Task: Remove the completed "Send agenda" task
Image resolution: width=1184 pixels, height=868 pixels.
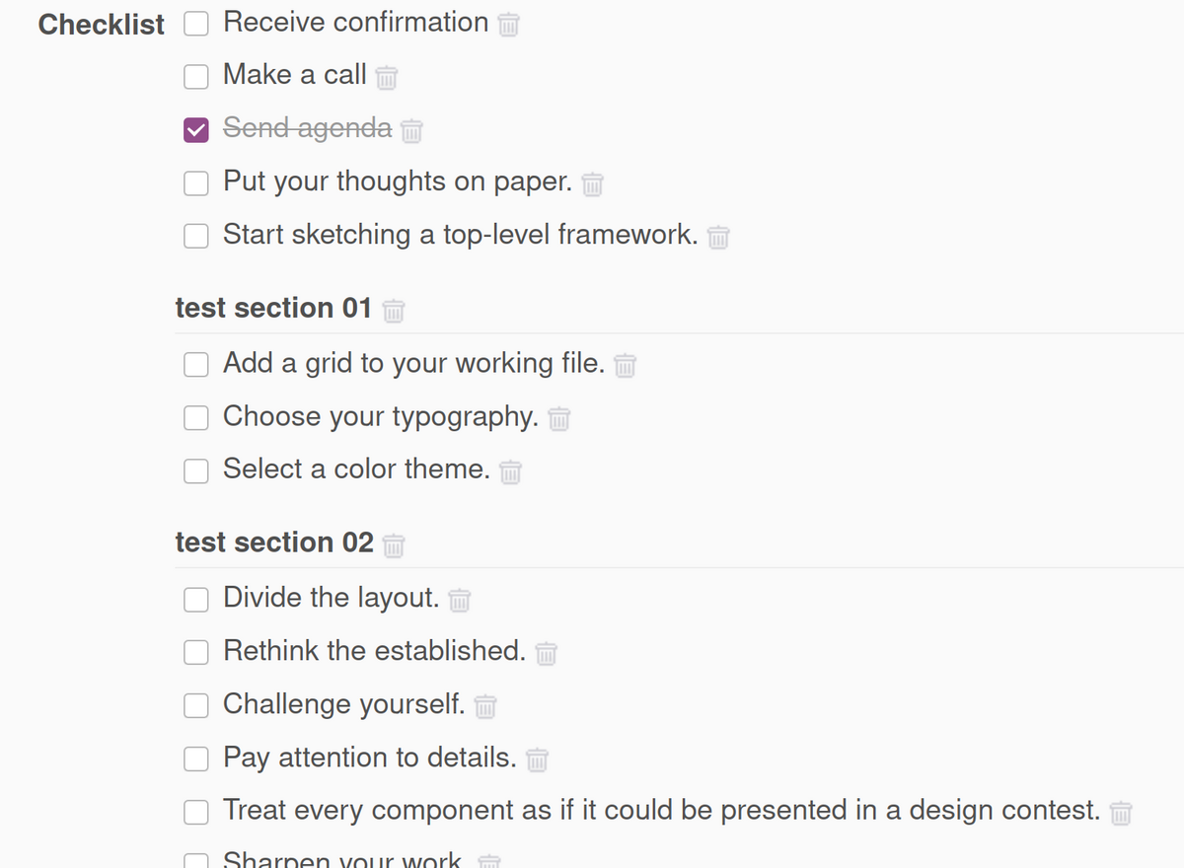Action: [x=412, y=130]
